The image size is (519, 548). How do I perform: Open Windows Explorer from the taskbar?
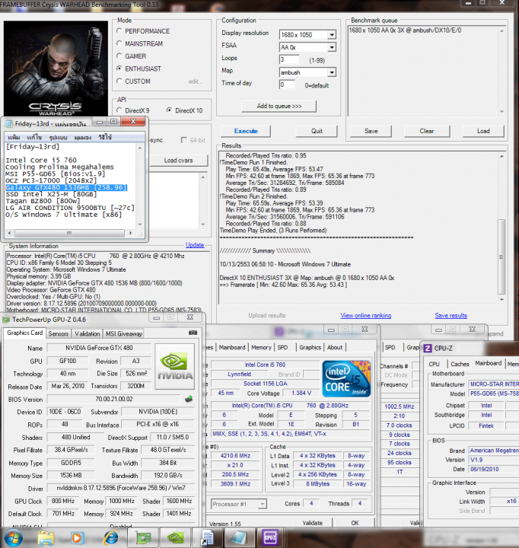point(46,537)
